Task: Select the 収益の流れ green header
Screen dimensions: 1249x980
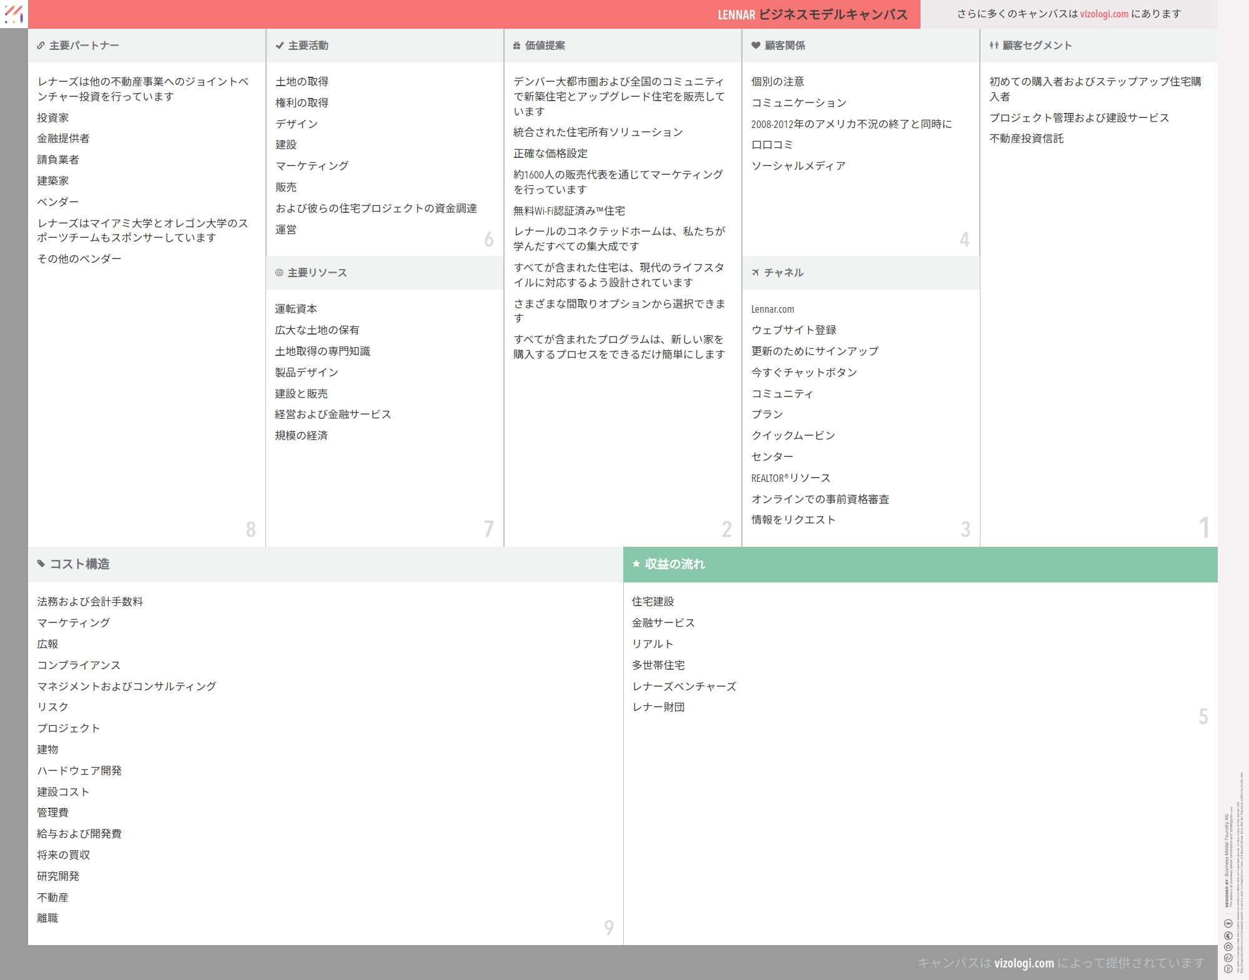Action: pyautogui.click(x=674, y=564)
